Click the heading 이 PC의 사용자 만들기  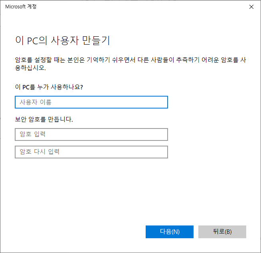(63, 40)
